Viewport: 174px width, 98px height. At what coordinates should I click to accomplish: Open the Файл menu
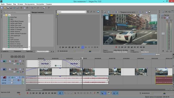[3, 4]
